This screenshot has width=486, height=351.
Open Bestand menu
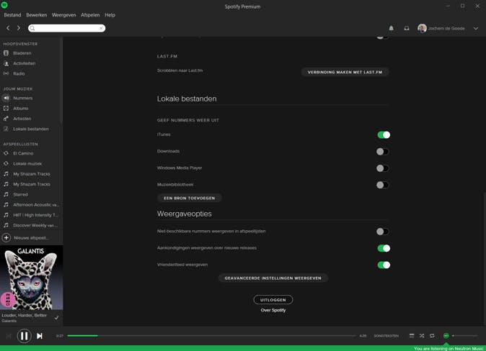coord(12,15)
